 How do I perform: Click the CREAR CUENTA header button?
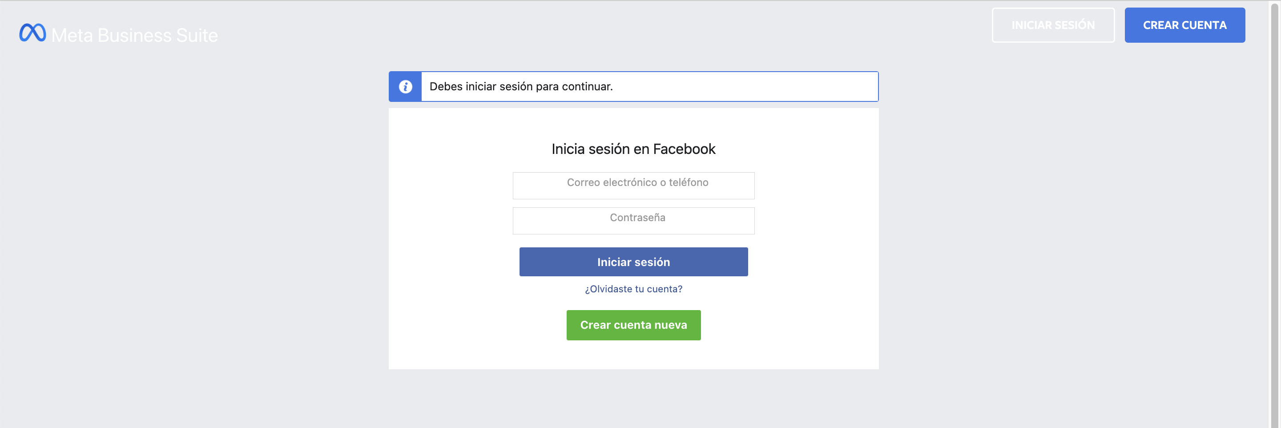coord(1184,25)
